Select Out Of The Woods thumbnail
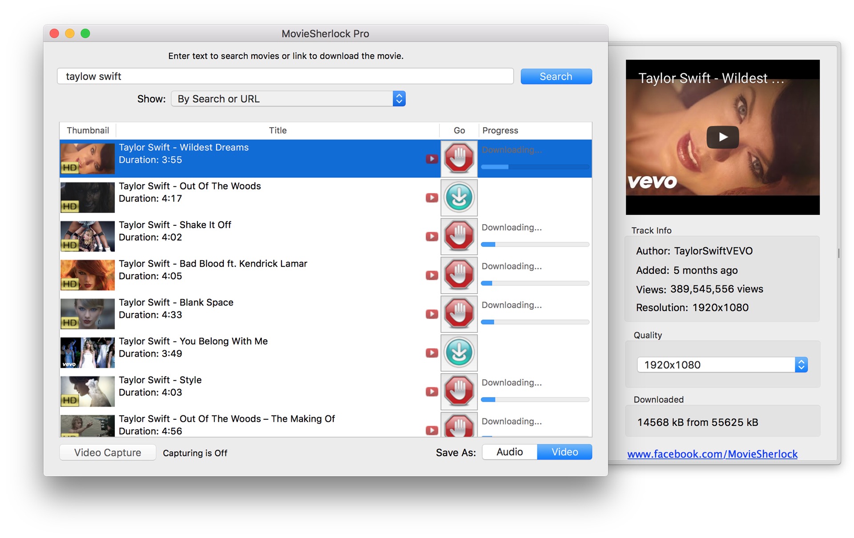This screenshot has width=854, height=538. tap(87, 197)
